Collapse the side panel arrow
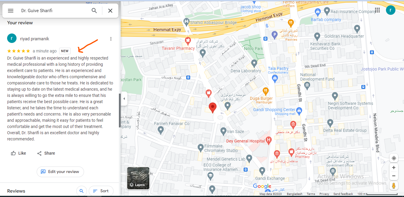 [x=124, y=99]
